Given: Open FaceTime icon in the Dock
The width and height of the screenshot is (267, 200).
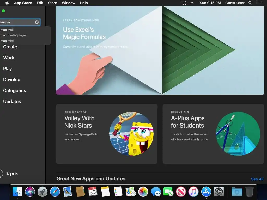Looking at the screenshot, I should click(x=168, y=192).
